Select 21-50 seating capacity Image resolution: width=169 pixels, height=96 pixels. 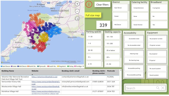(x=112, y=64)
